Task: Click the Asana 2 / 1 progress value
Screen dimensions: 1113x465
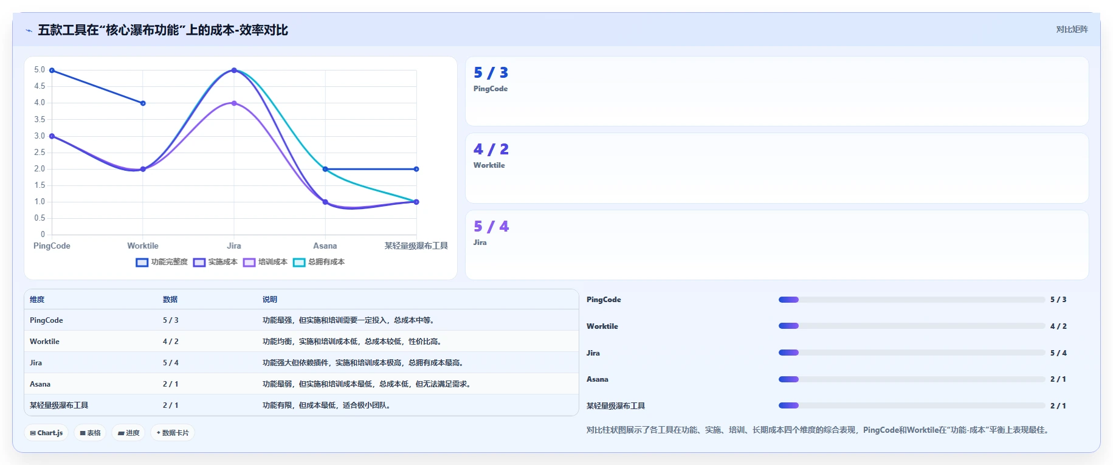Action: click(x=1058, y=379)
